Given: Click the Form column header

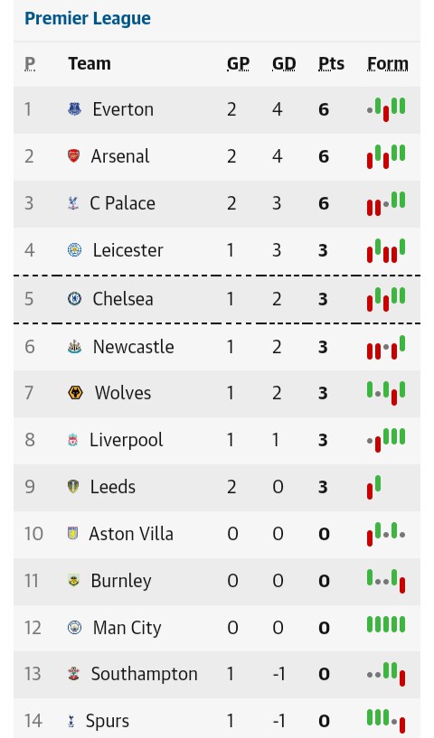Looking at the screenshot, I should pos(387,63).
